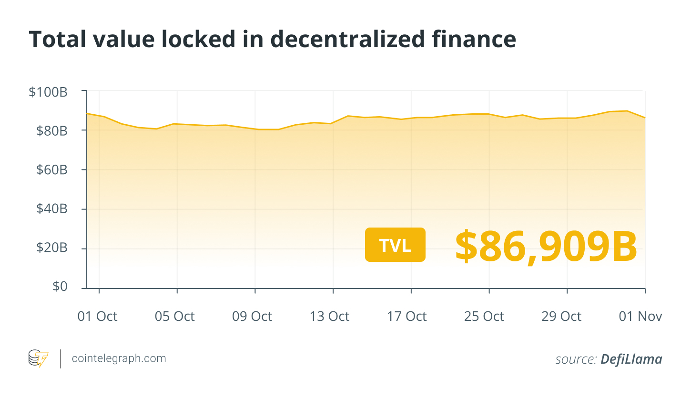Click the 13 Oct date label
Image resolution: width=691 pixels, height=397 pixels.
pyautogui.click(x=330, y=317)
